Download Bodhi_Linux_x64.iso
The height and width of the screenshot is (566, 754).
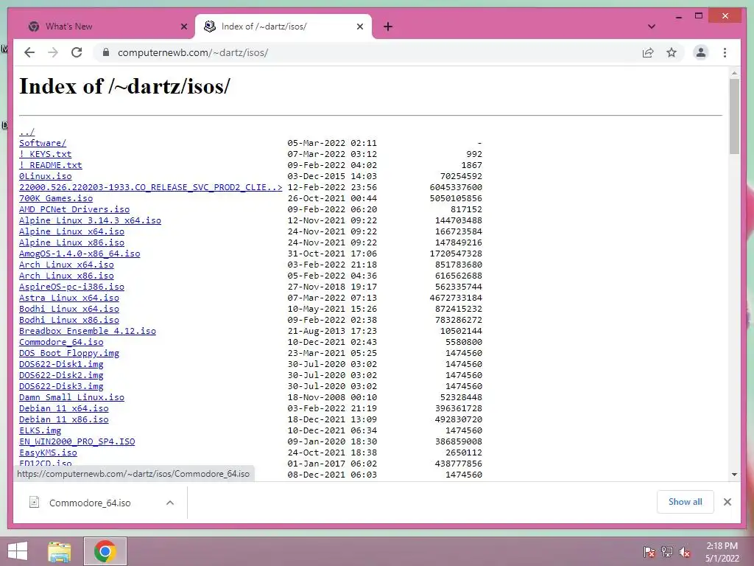point(68,309)
